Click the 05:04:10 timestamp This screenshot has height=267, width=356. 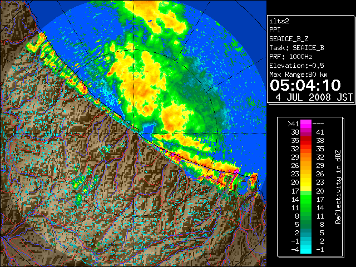coord(305,85)
